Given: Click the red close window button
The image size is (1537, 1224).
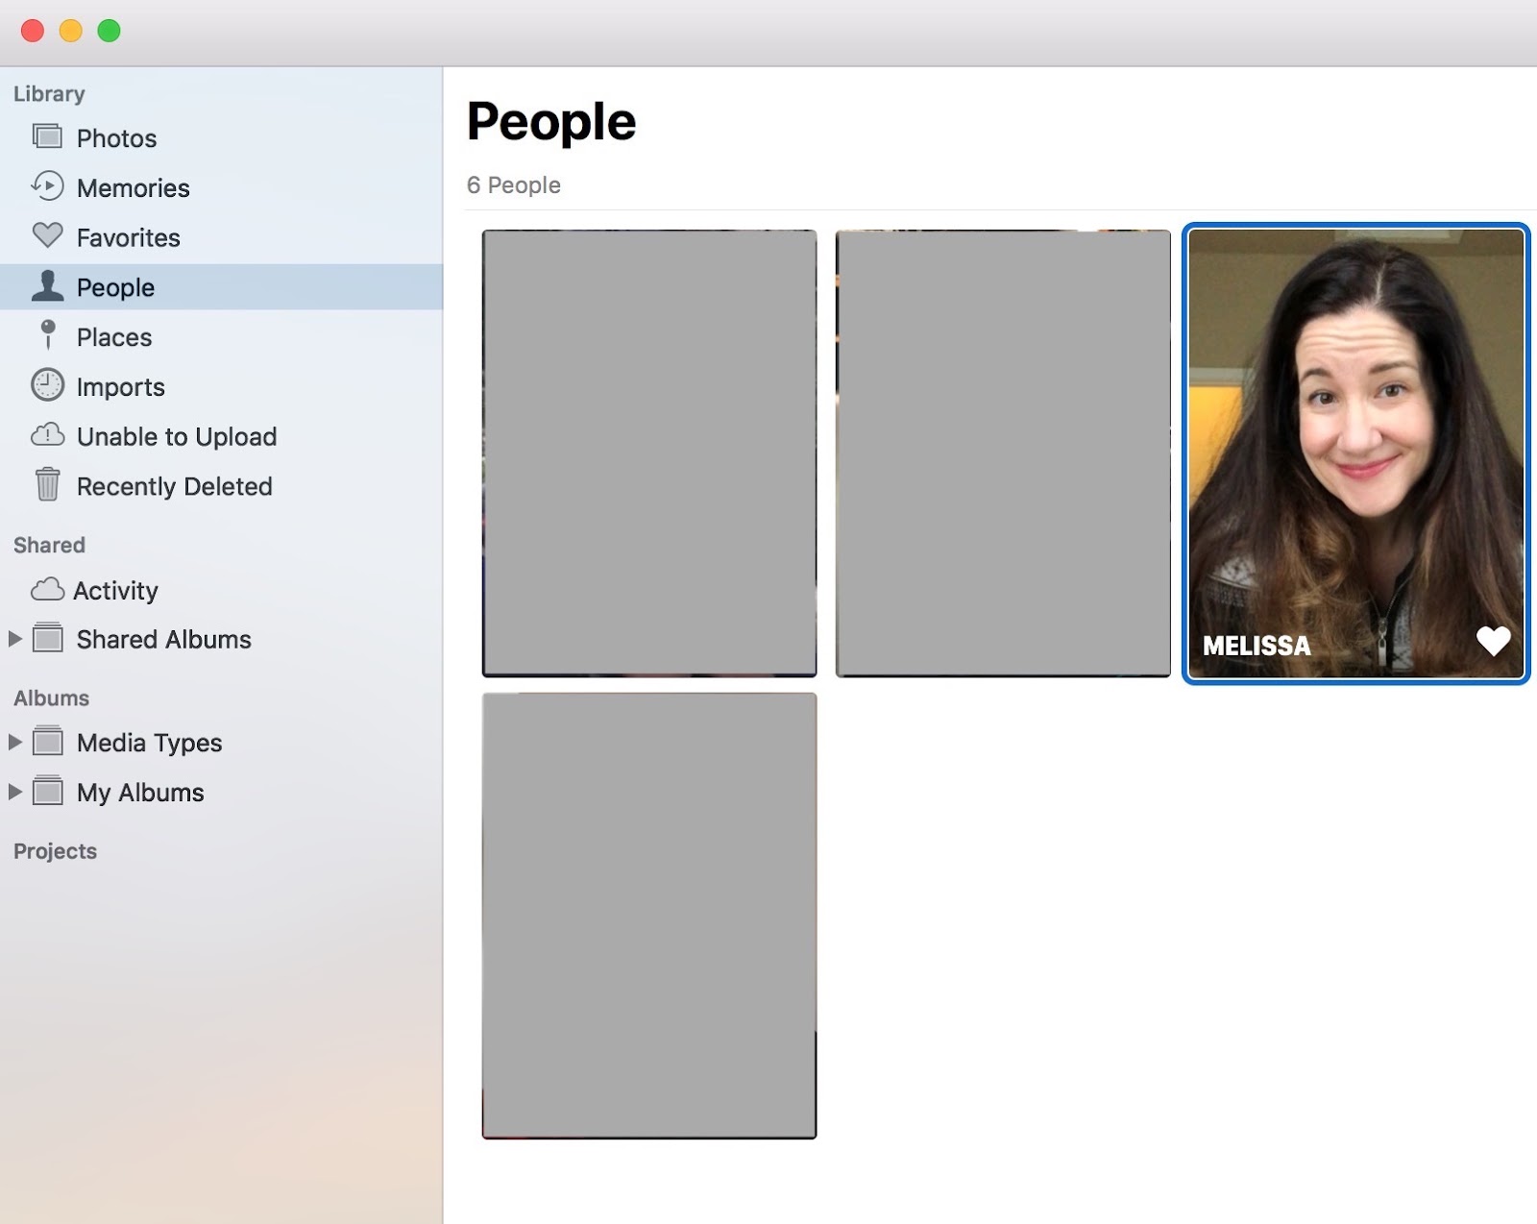Looking at the screenshot, I should click(33, 31).
